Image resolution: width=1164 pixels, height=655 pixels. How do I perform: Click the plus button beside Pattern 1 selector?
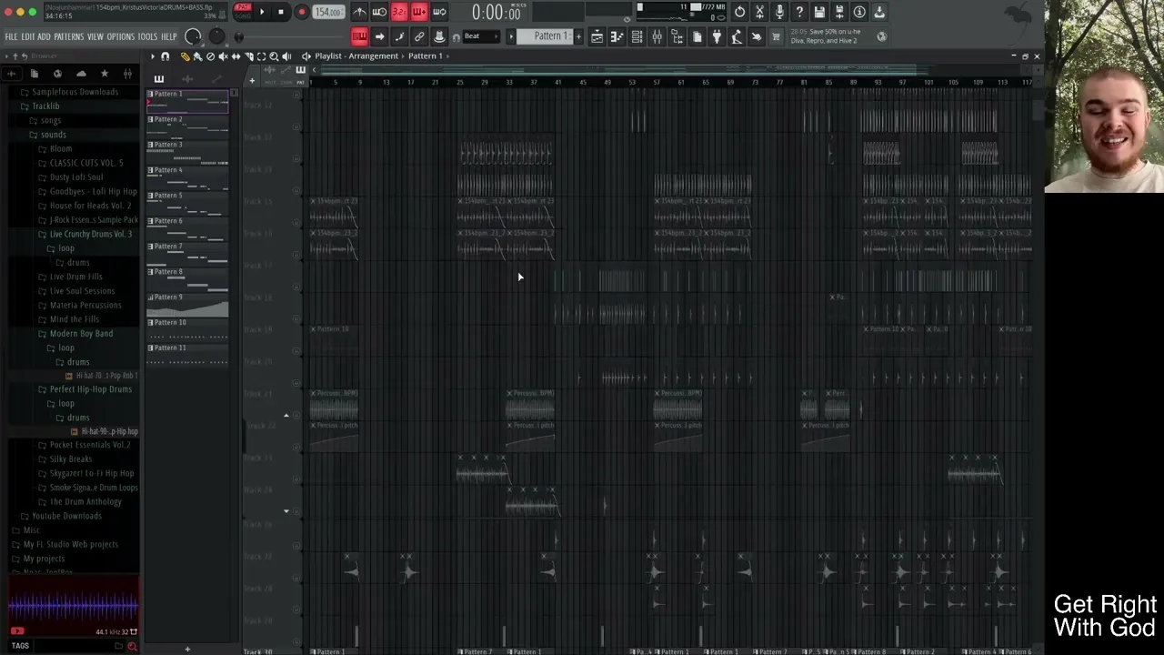578,36
